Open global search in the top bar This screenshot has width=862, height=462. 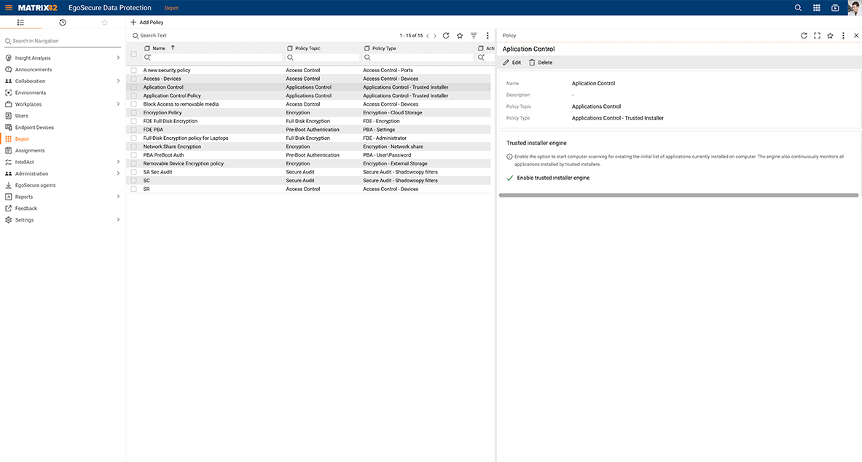pyautogui.click(x=798, y=7)
